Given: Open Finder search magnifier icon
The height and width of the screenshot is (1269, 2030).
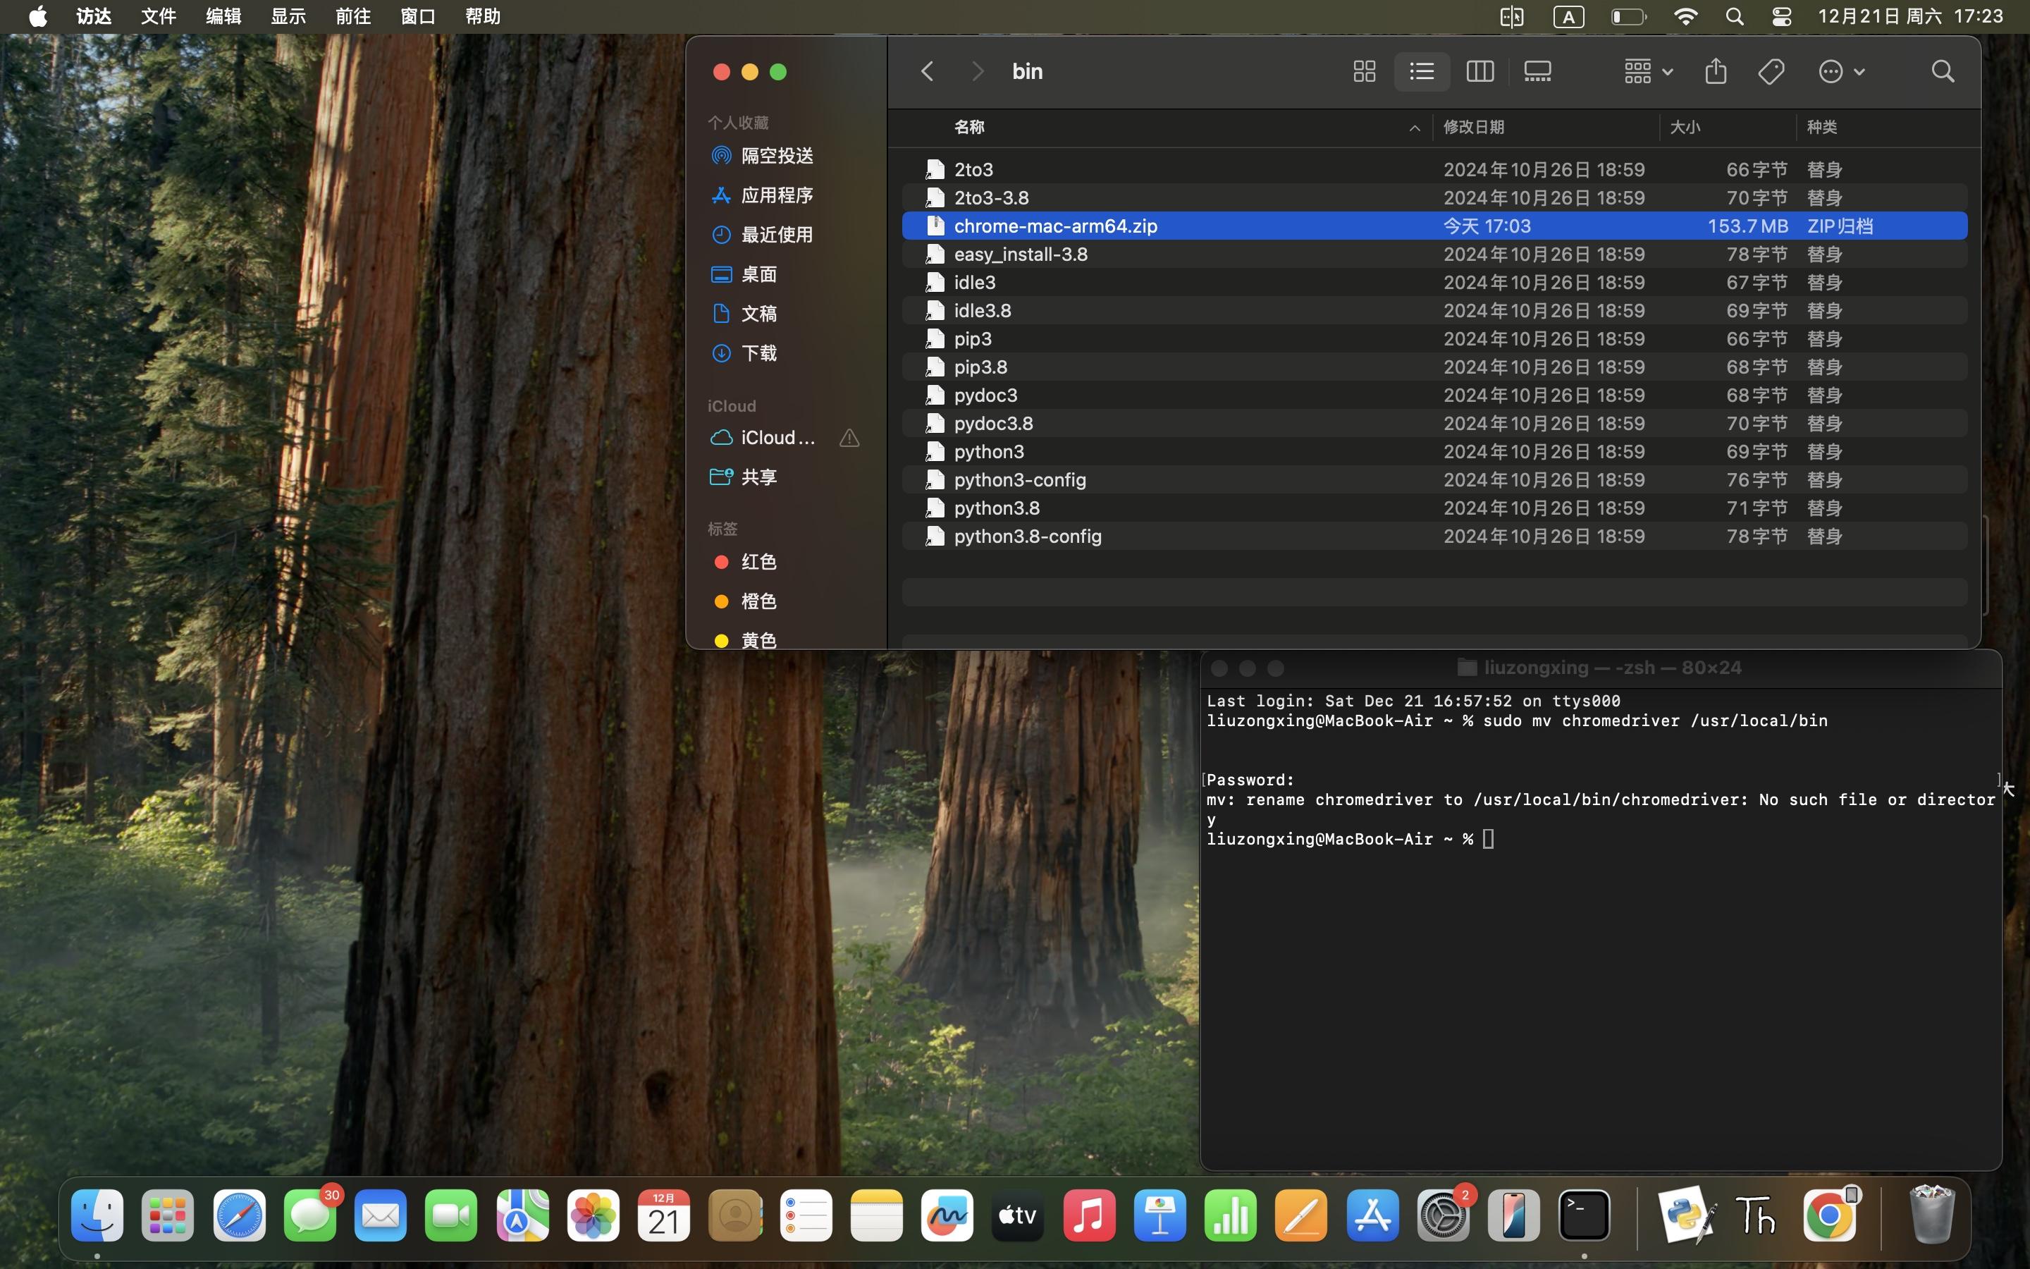Looking at the screenshot, I should [x=1943, y=71].
